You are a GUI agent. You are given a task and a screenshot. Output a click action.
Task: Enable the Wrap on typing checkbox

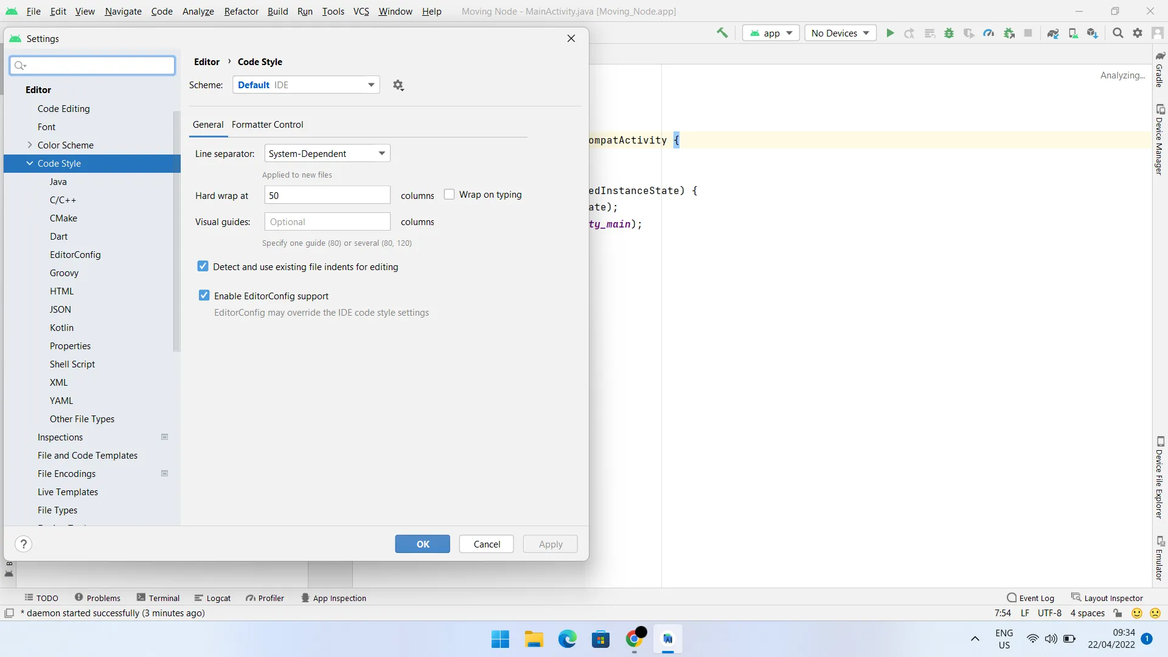tap(450, 195)
